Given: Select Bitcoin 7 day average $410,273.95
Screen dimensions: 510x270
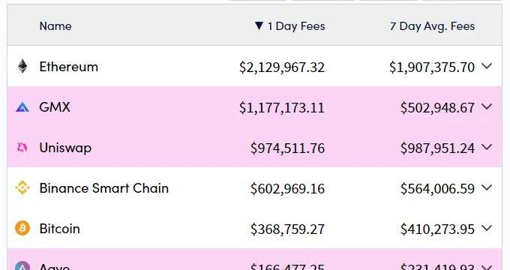Looking at the screenshot, I should 437,229.
